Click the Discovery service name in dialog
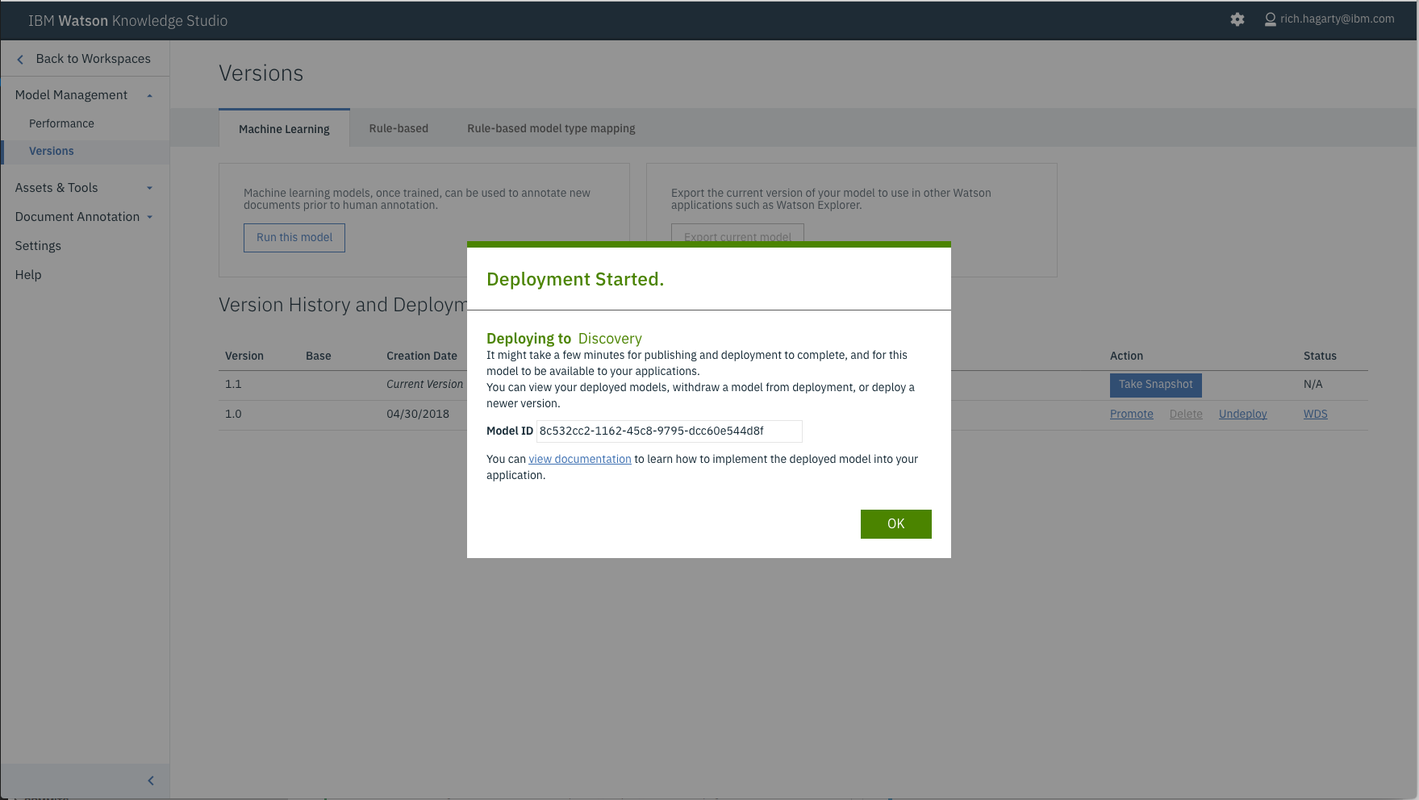Image resolution: width=1419 pixels, height=800 pixels. [610, 339]
